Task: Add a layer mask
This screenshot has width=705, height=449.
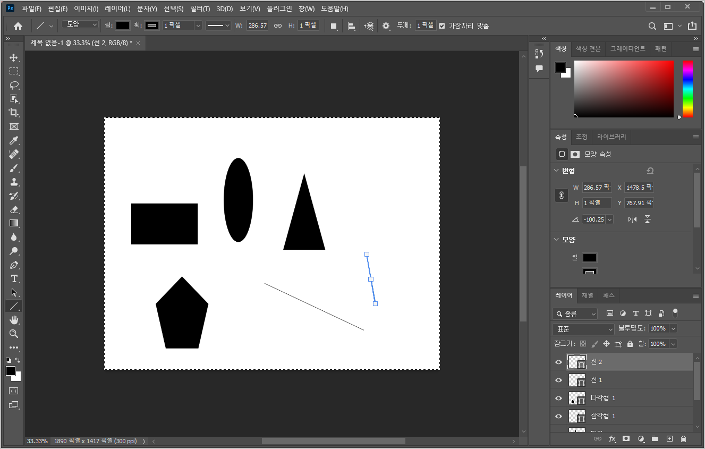Action: click(x=626, y=439)
